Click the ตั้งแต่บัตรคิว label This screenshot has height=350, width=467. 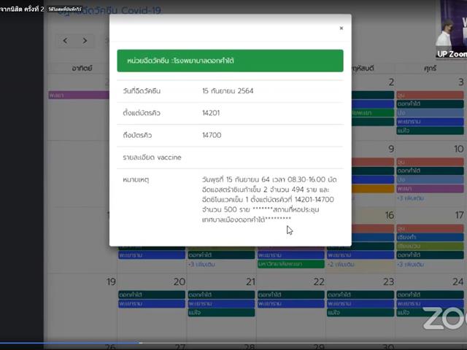[x=142, y=113]
